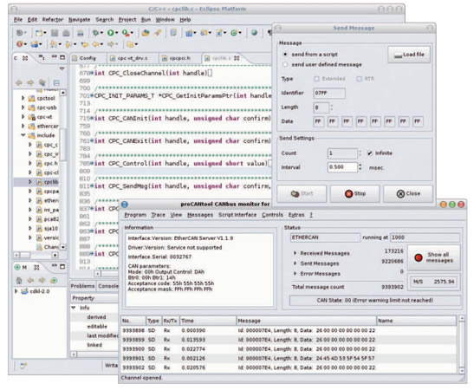This screenshot has height=390, width=474.
Task: Uncheck the Infinite count checkbox
Action: pyautogui.click(x=370, y=153)
